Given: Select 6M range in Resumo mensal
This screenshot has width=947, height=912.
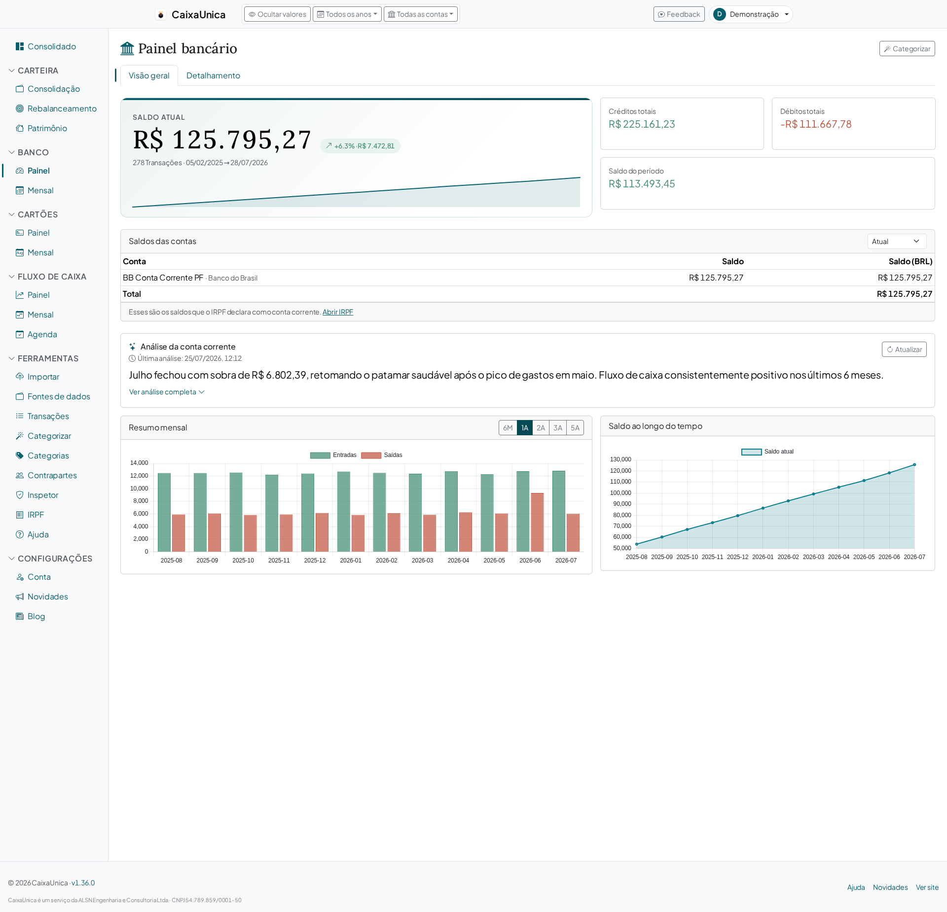Looking at the screenshot, I should point(508,428).
